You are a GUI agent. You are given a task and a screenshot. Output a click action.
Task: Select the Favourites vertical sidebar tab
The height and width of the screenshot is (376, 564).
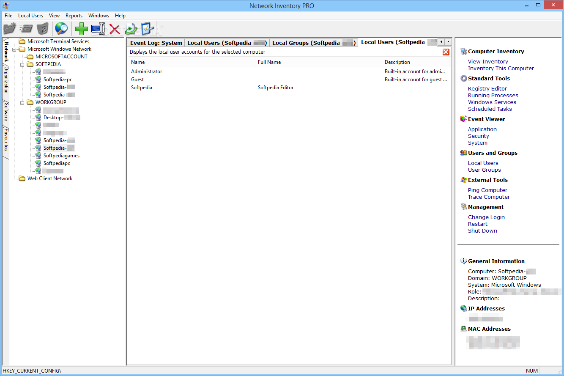[x=6, y=140]
